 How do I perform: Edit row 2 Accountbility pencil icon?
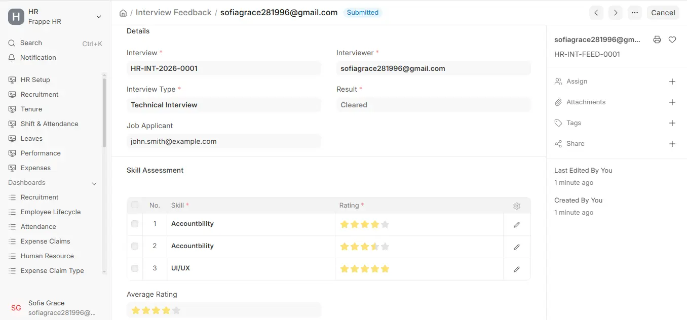click(x=517, y=247)
